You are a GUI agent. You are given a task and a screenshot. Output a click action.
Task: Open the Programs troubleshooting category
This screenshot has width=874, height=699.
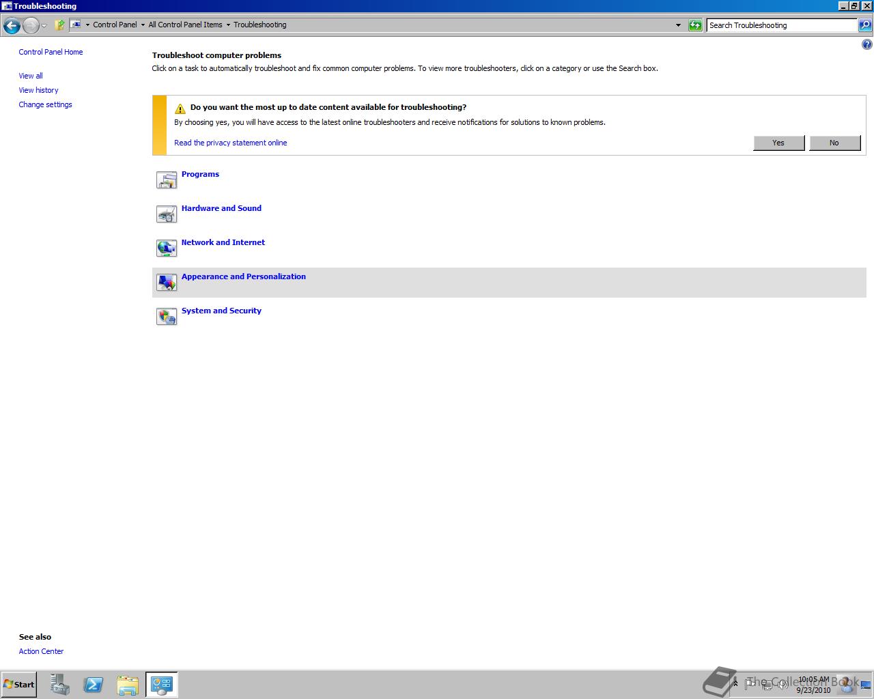click(x=200, y=174)
